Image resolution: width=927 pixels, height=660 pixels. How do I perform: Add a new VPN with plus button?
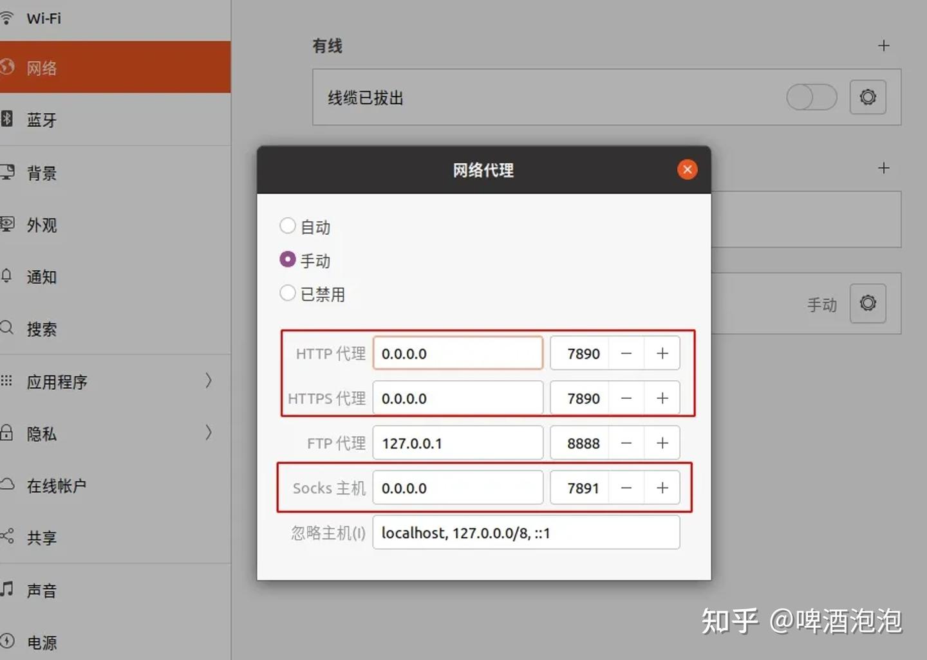884,168
